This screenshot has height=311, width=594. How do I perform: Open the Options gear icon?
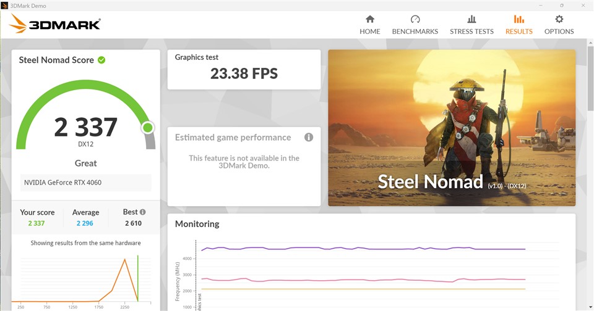[559, 20]
